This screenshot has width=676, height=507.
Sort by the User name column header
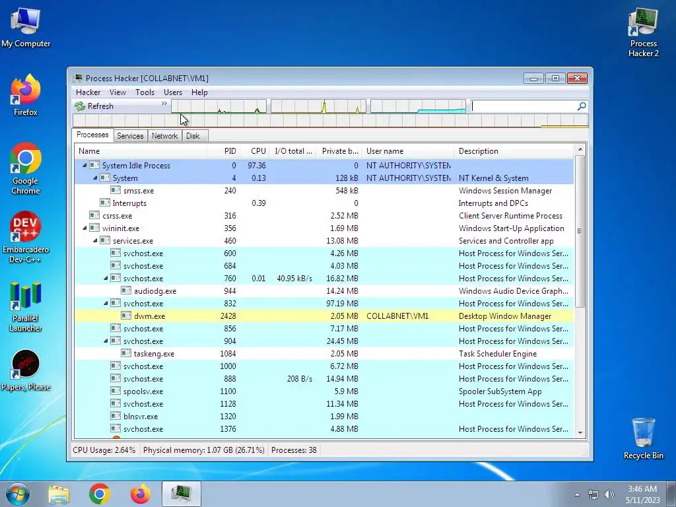coord(408,151)
